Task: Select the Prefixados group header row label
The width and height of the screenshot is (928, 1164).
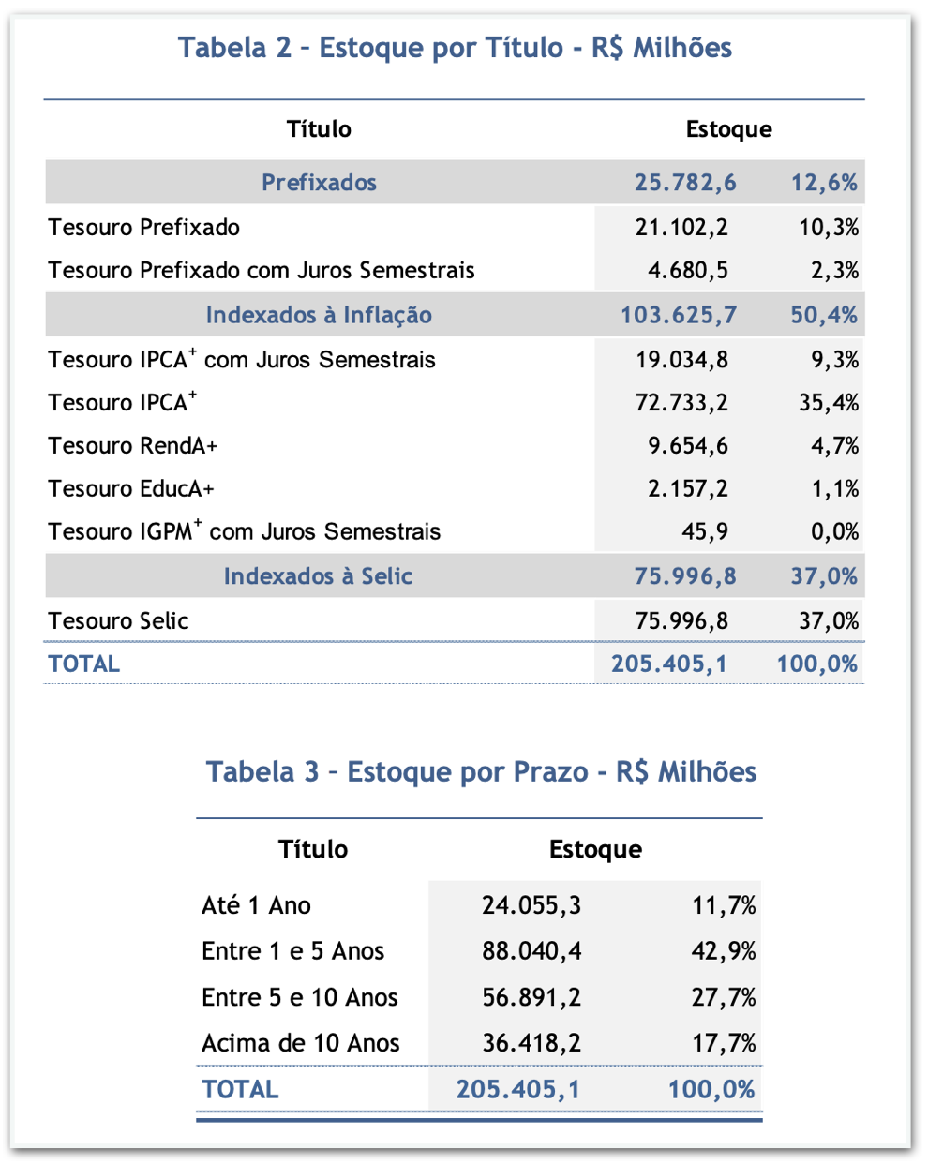Action: click(x=319, y=183)
